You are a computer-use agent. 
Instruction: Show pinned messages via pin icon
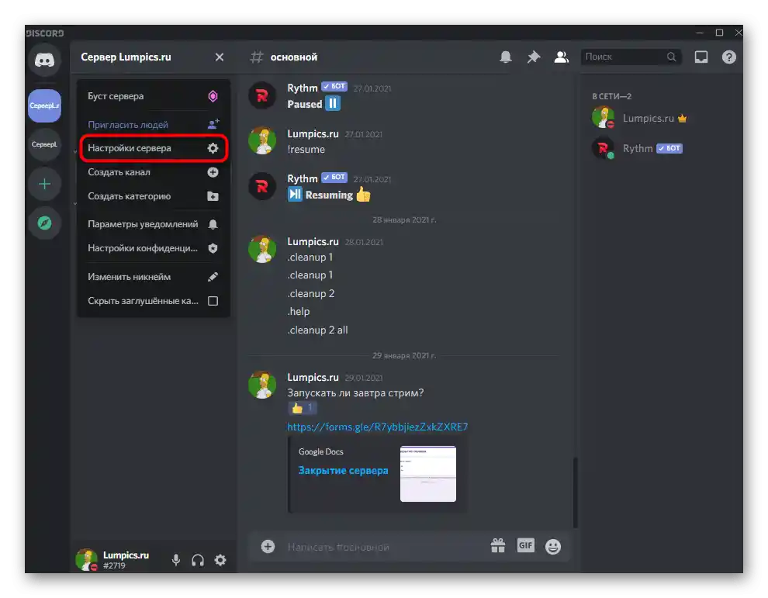pyautogui.click(x=534, y=57)
